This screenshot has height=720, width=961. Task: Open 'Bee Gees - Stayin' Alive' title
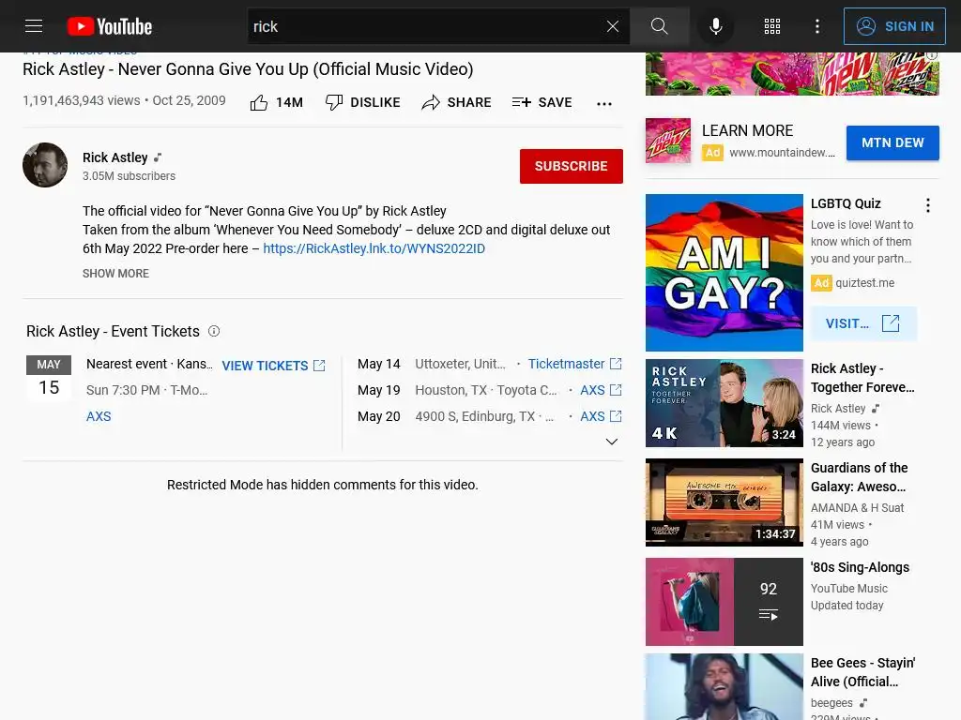863,672
